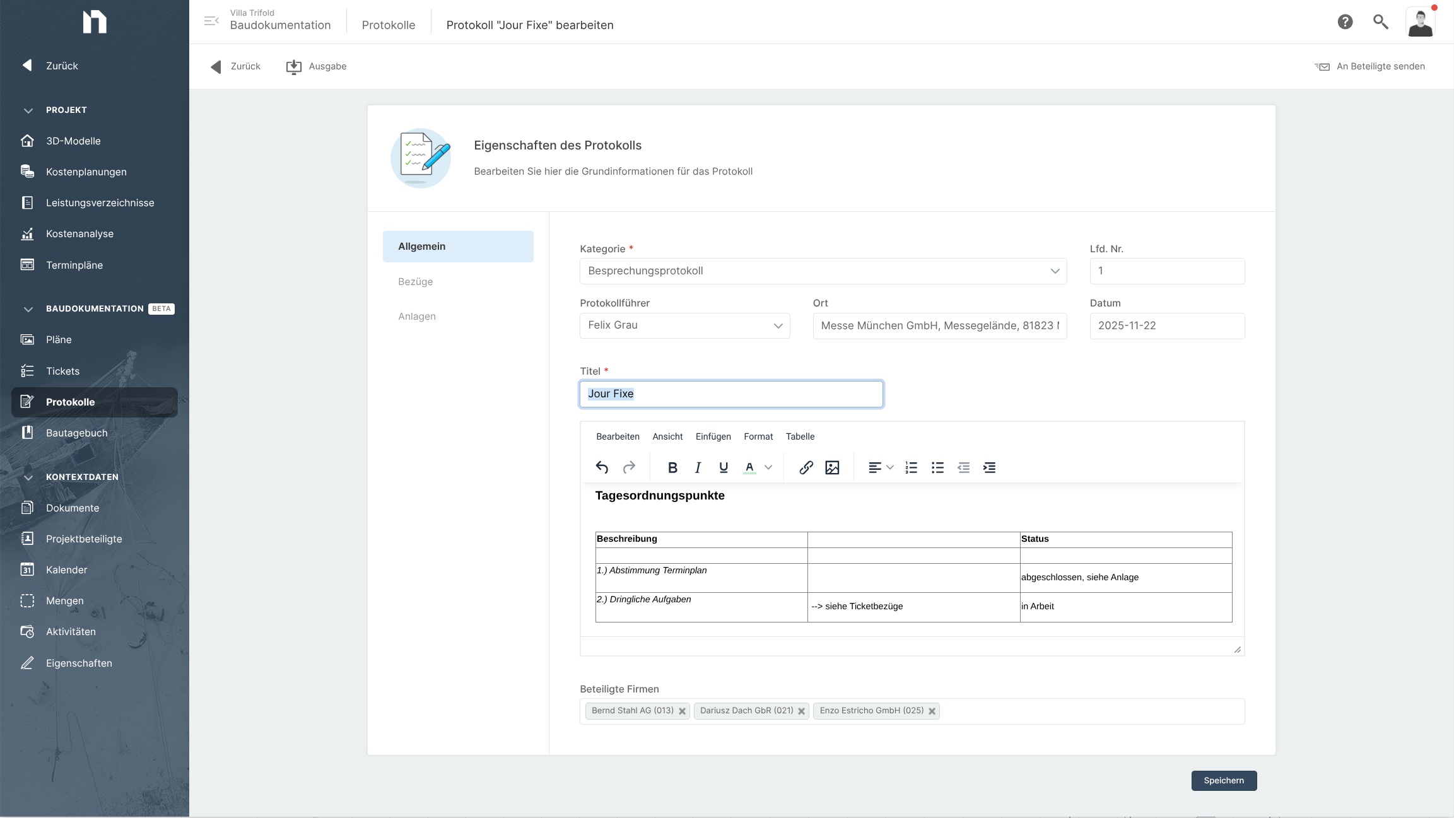
Task: Click the Bold formatting icon
Action: [x=672, y=467]
